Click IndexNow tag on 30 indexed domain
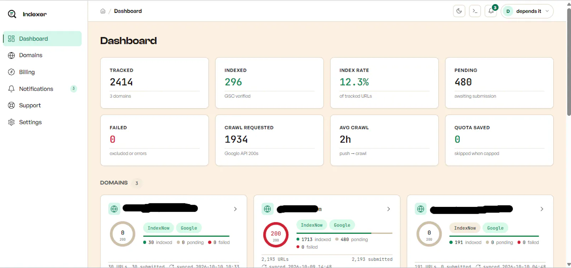The width and height of the screenshot is (571, 268). pos(158,228)
